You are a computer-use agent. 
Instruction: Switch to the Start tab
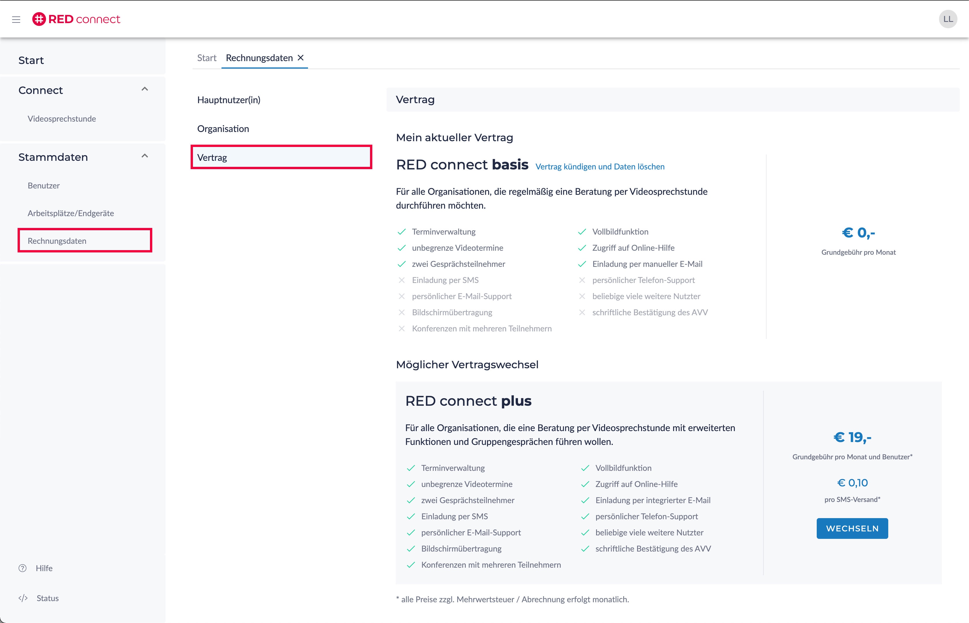[x=206, y=58]
